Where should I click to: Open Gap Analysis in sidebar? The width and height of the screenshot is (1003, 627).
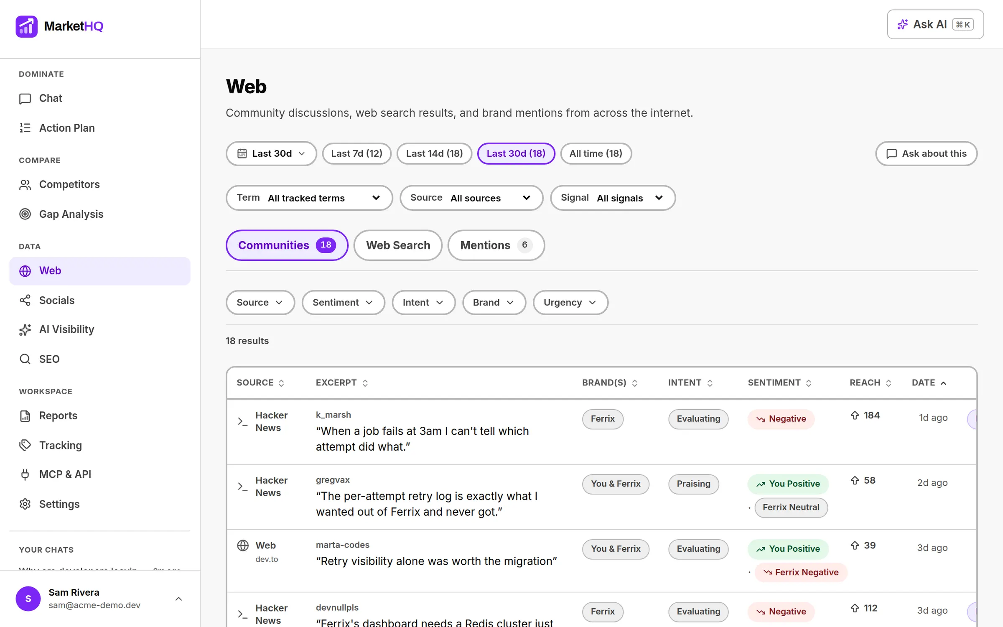click(x=99, y=214)
